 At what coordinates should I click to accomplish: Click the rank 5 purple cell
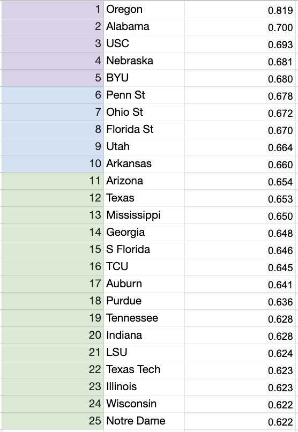53,78
